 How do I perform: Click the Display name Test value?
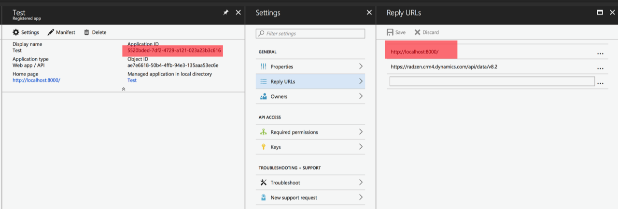click(x=17, y=50)
